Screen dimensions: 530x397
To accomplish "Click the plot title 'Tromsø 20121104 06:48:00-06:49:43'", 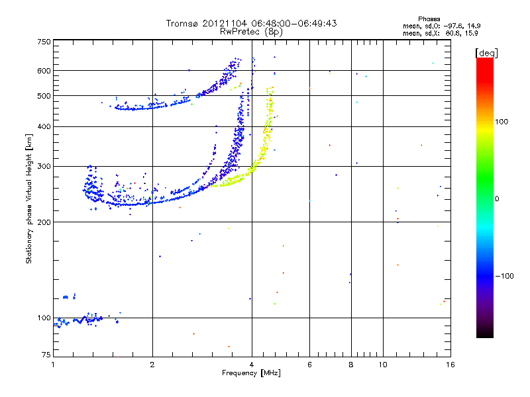I will coord(251,23).
